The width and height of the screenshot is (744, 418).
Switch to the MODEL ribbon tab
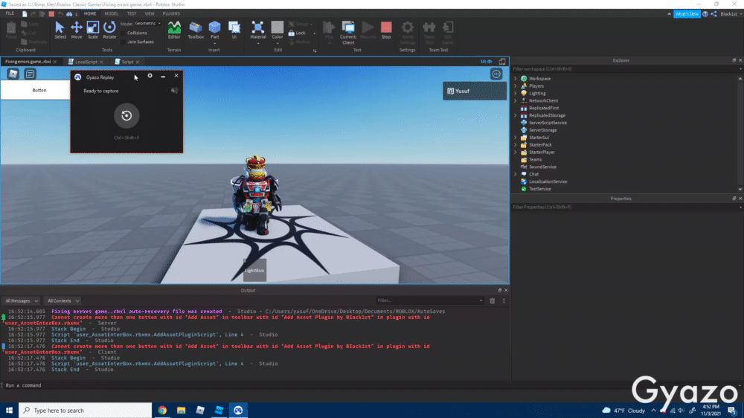[111, 13]
